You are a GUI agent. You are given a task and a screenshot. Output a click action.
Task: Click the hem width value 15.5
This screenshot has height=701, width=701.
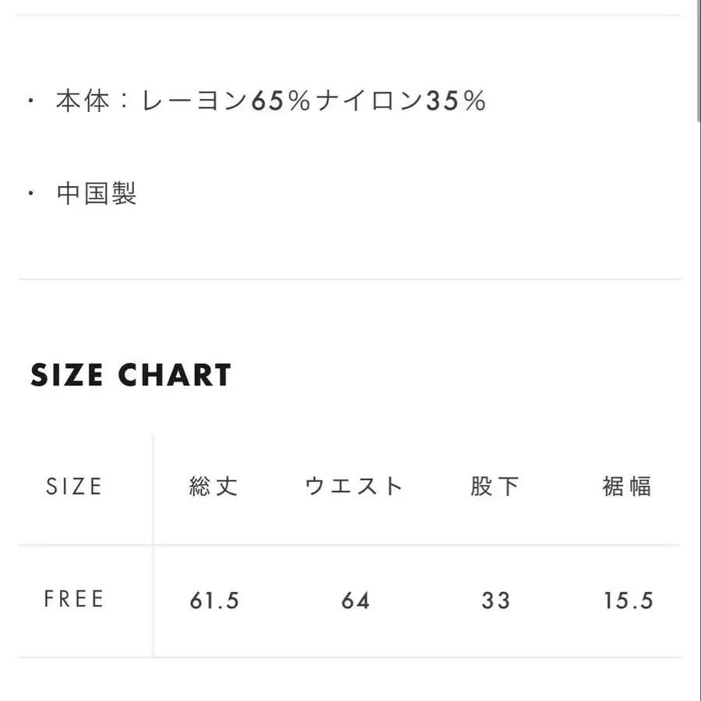[x=628, y=601]
